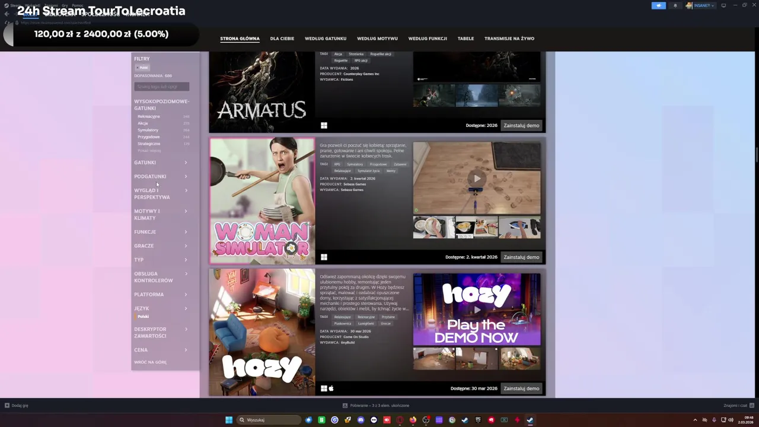
Task: Click Windows platform icon on Woman Simulator
Action: [324, 257]
